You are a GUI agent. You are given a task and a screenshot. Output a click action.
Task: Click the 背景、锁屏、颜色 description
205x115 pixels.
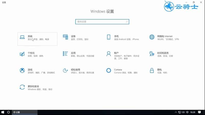(x=35, y=56)
